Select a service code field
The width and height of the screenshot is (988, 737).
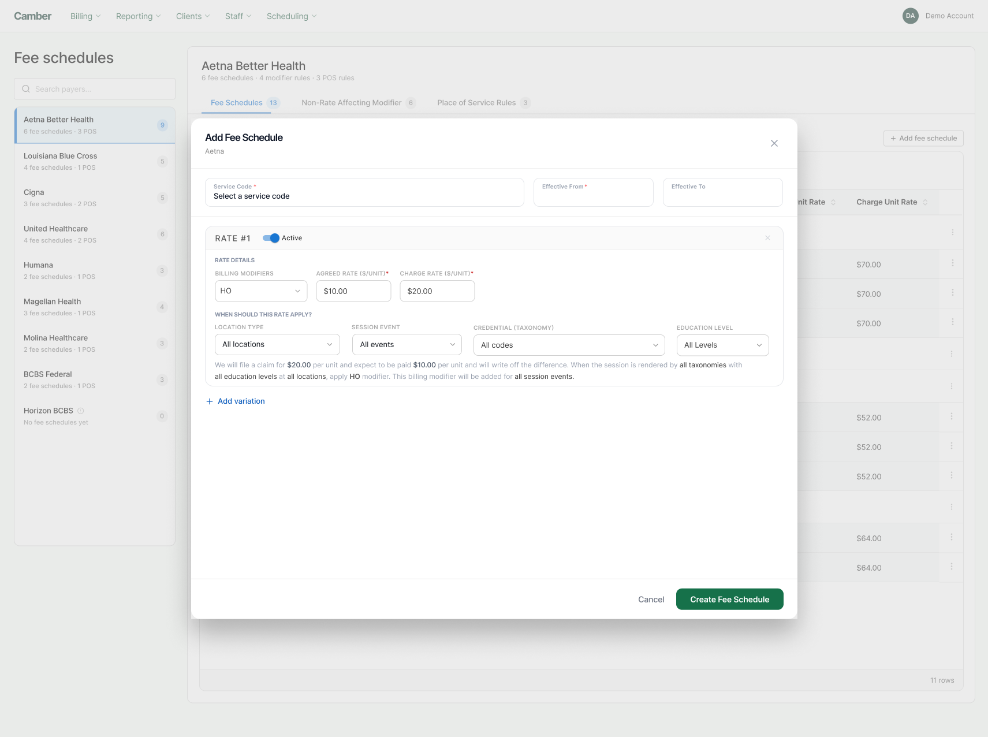coord(364,192)
